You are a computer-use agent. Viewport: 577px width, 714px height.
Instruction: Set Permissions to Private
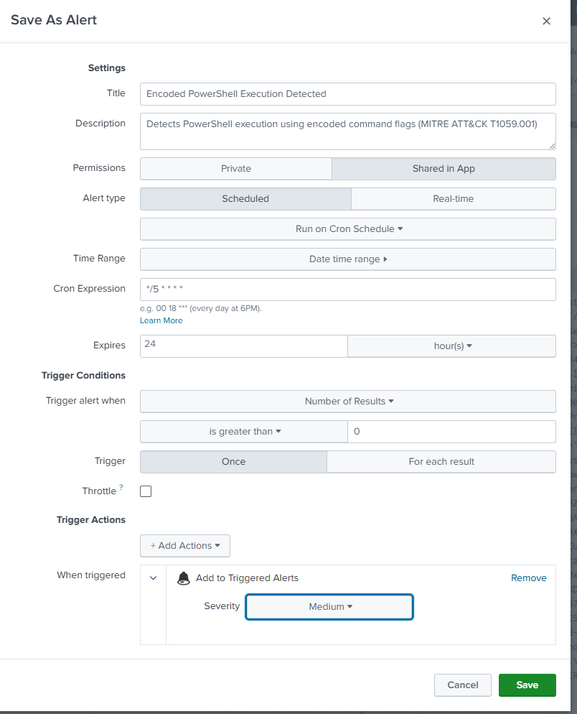[235, 168]
